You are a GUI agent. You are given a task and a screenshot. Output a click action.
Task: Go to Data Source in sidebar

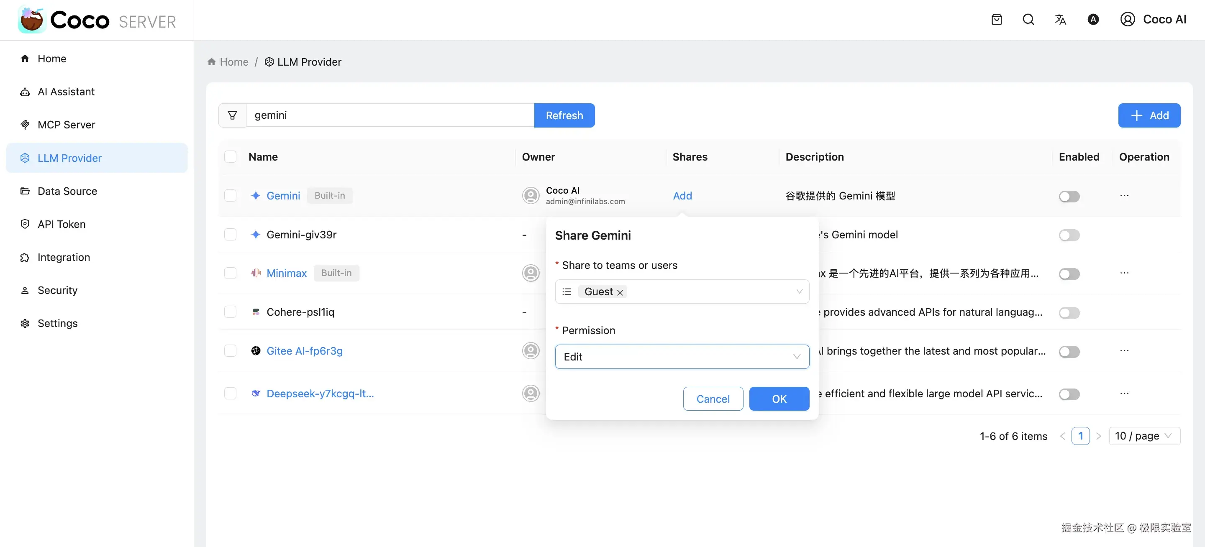coord(67,191)
